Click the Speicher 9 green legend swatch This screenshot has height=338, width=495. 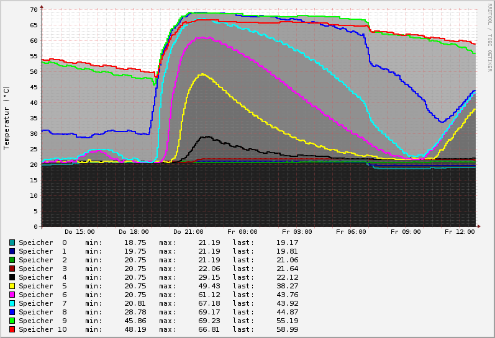(12, 321)
